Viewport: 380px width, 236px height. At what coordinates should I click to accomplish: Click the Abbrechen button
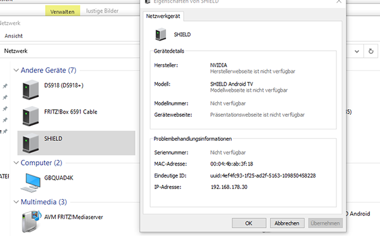(287, 223)
